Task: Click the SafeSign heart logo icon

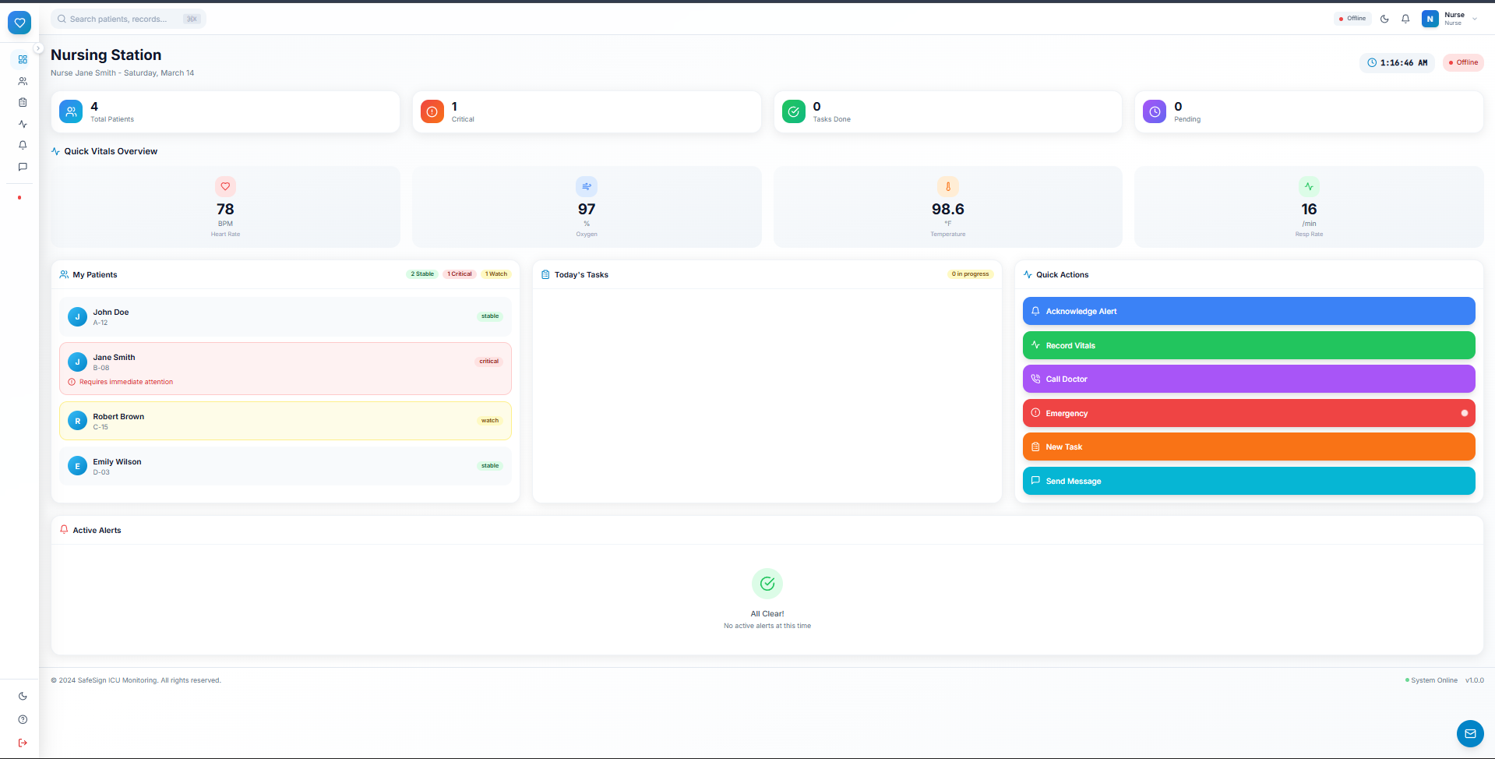Action: pos(19,23)
